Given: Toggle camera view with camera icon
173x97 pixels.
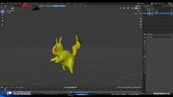Looking at the screenshot, I should (141, 24).
